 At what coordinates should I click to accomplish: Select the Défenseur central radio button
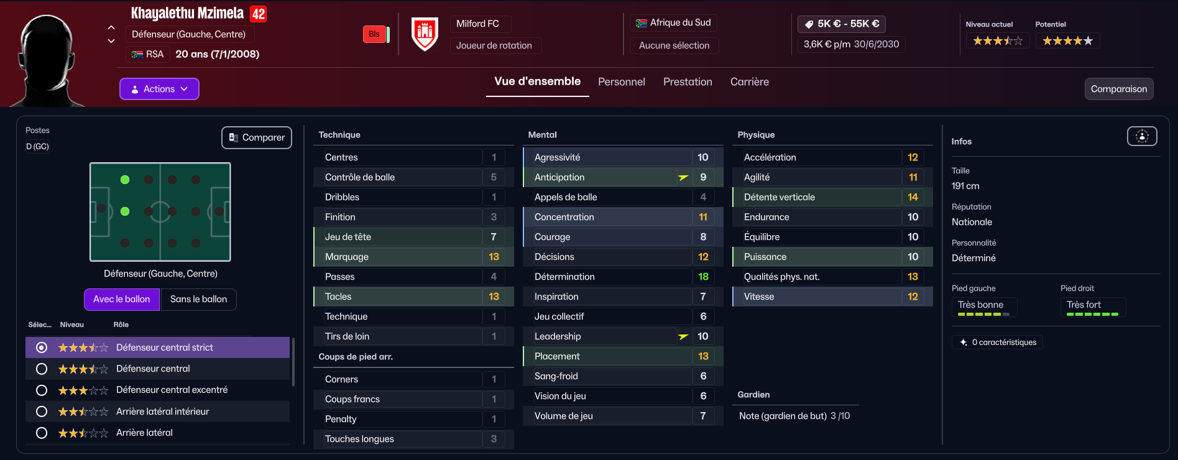42,369
